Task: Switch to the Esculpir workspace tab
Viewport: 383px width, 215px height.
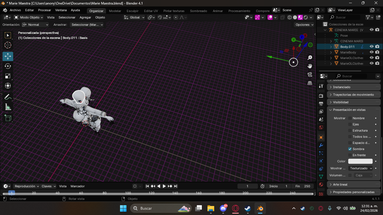Action: [x=132, y=11]
